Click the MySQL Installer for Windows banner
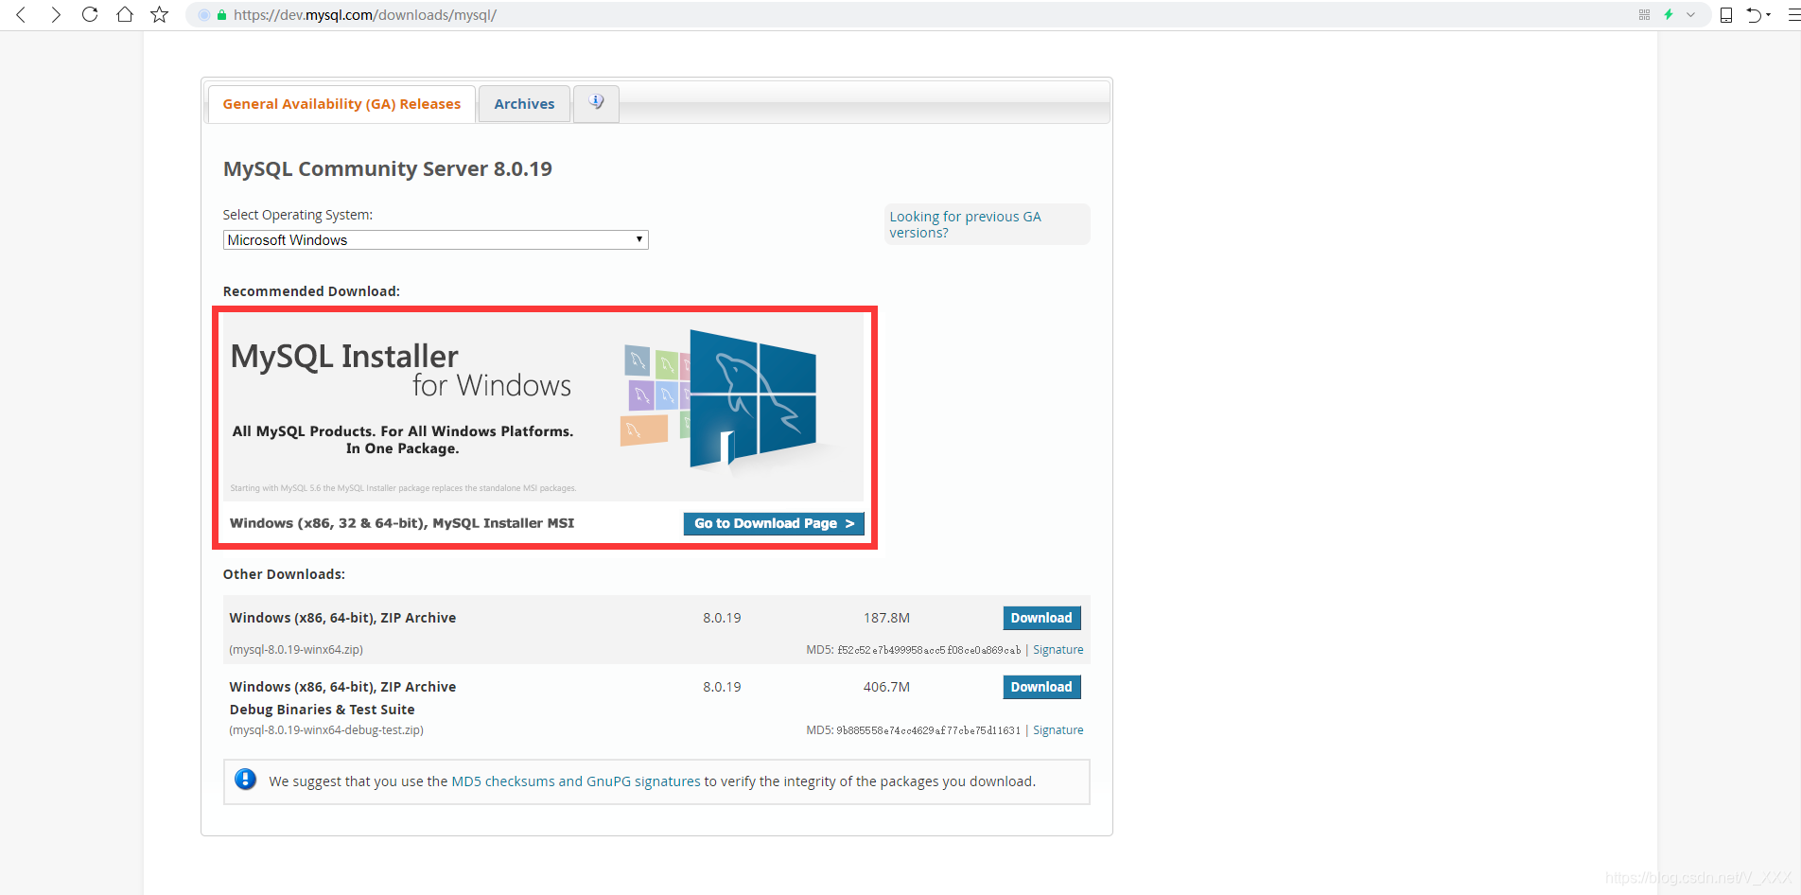The height and width of the screenshot is (895, 1801). (x=544, y=407)
